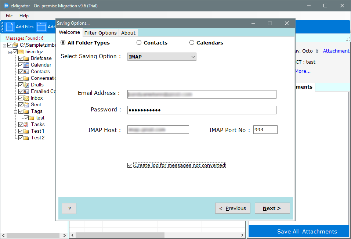Select the Calendars radio button

(x=192, y=43)
